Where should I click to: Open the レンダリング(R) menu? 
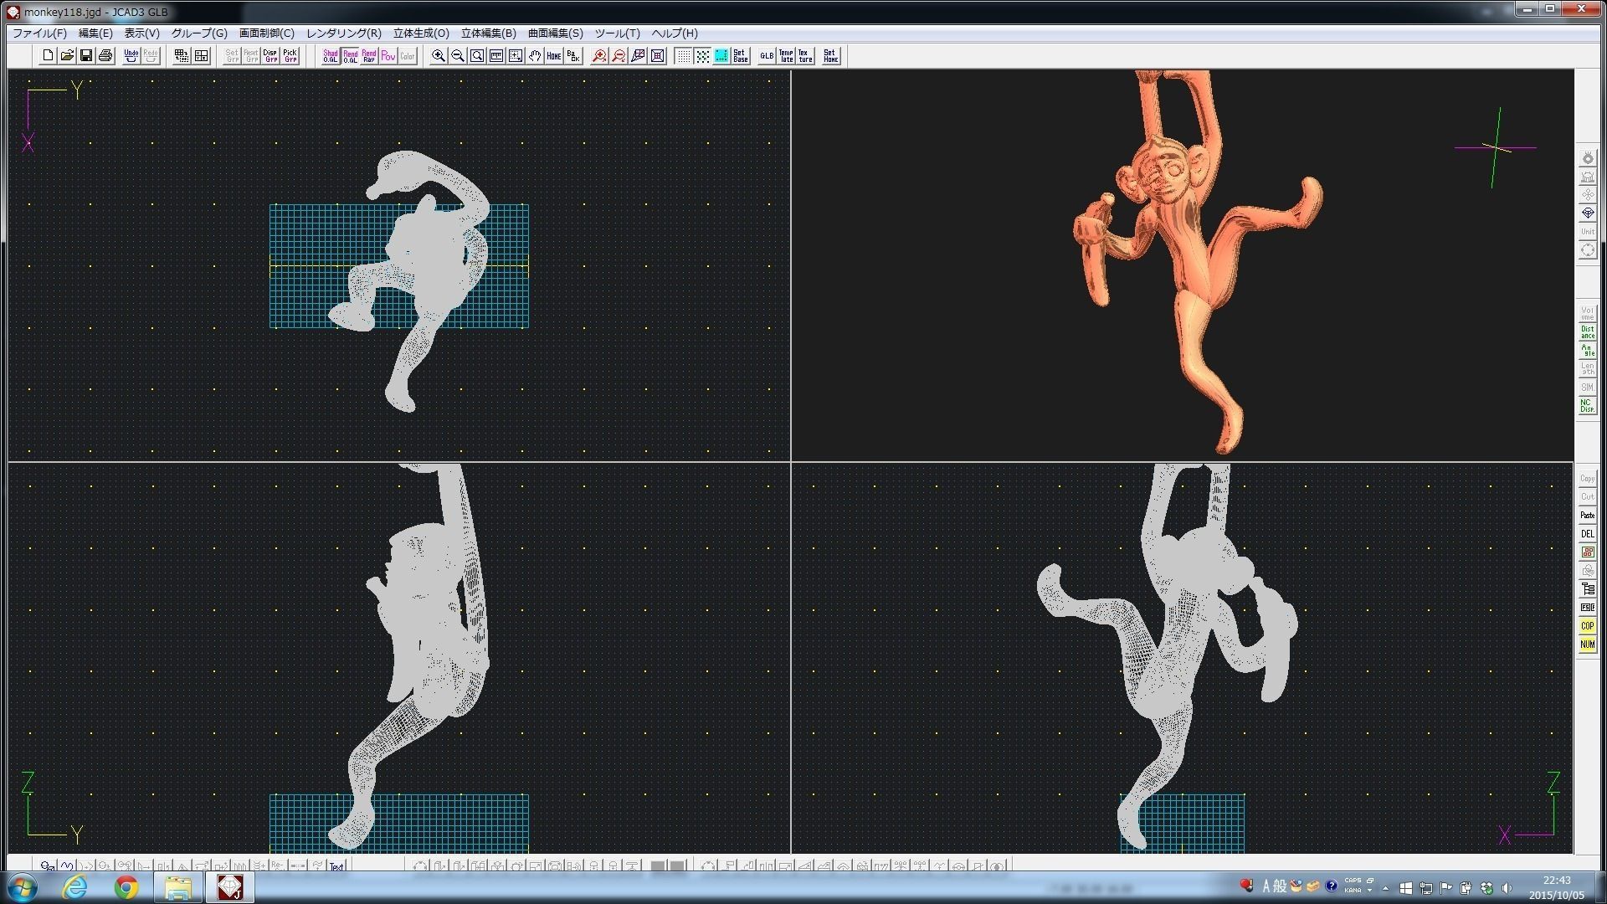[x=343, y=33]
